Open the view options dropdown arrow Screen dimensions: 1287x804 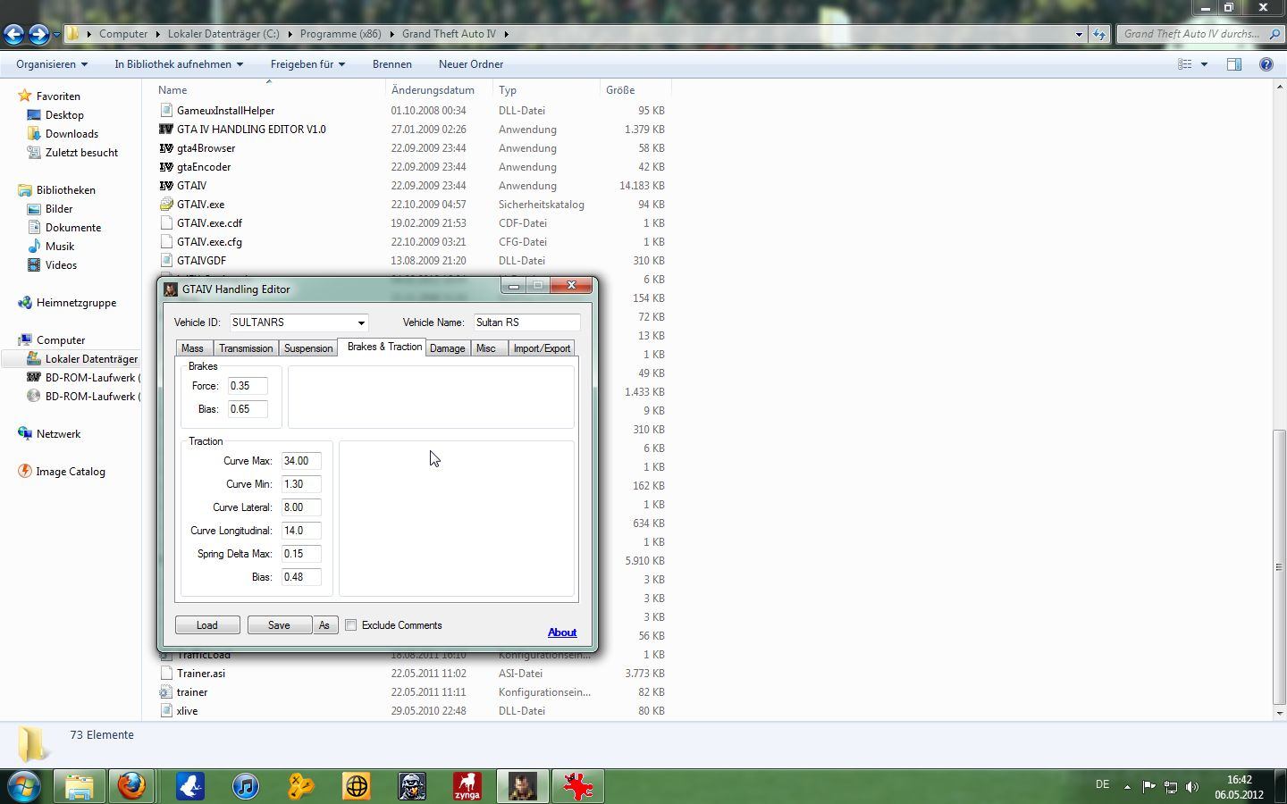click(1204, 64)
